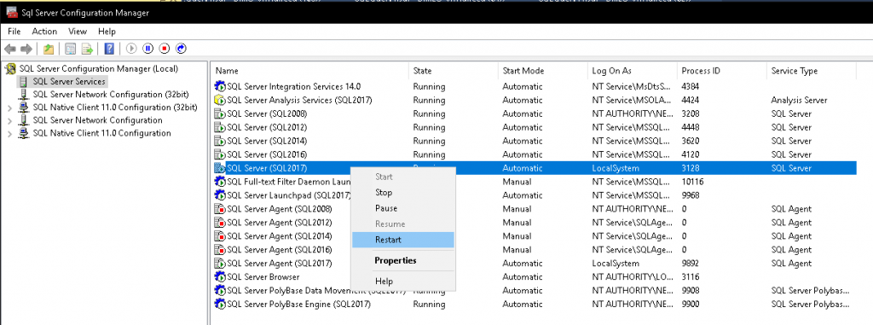The image size is (873, 325).
Task: Click Process ID 4384 cell
Action: [x=691, y=87]
